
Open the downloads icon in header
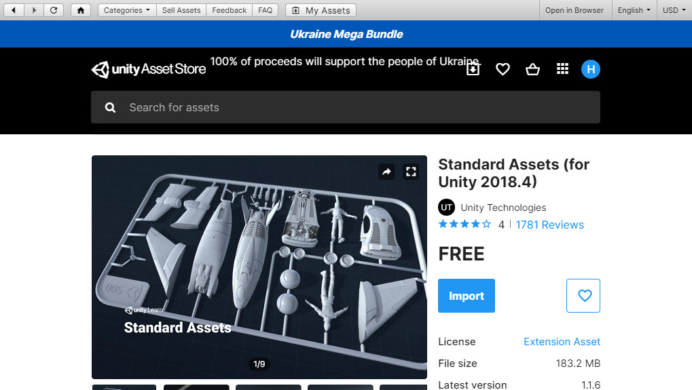tap(473, 69)
